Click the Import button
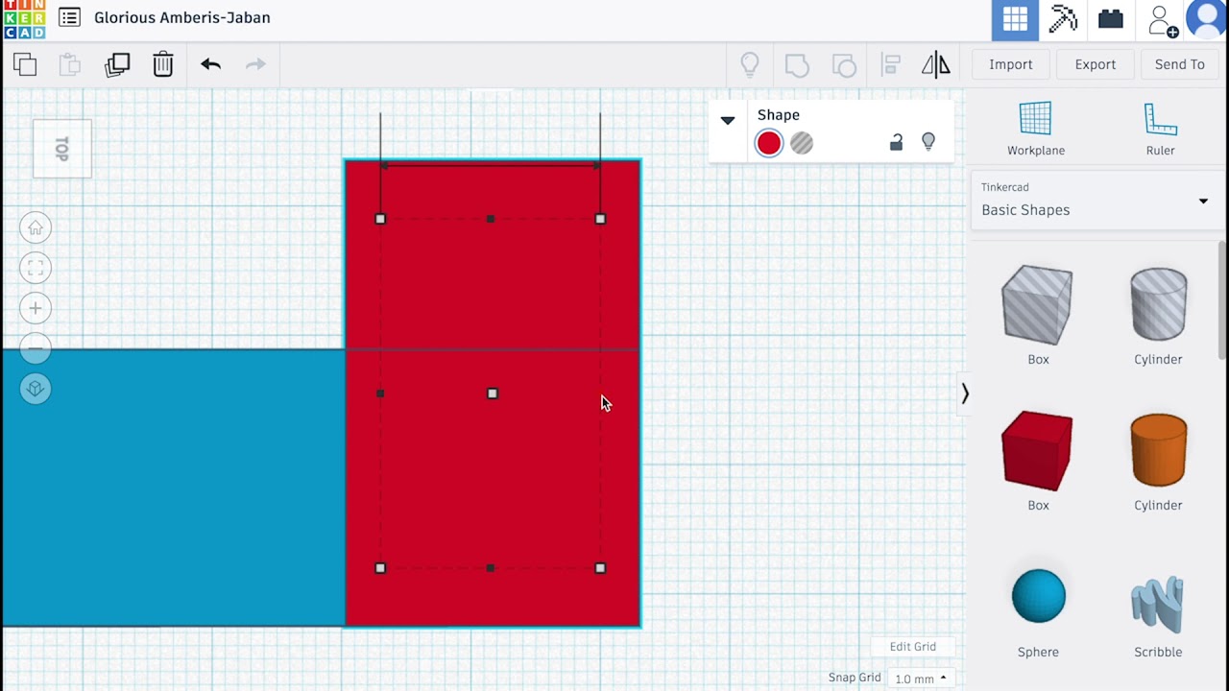 tap(1011, 64)
